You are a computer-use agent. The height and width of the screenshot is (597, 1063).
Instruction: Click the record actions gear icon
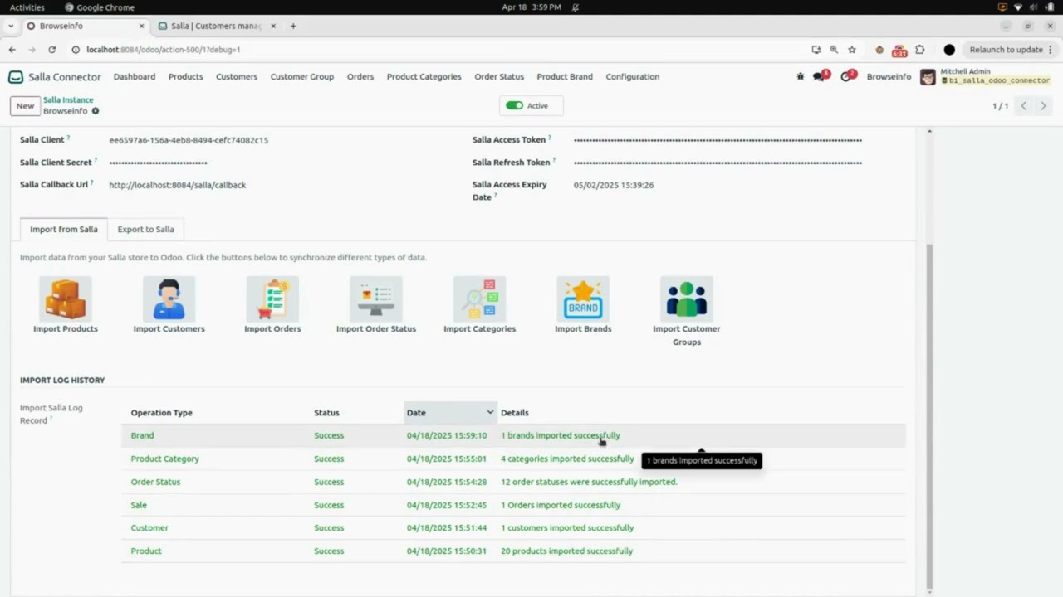(96, 111)
